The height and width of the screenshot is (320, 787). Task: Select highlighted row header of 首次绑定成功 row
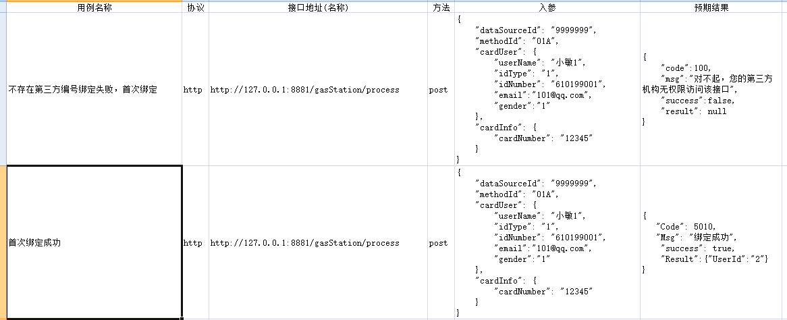coord(3,242)
